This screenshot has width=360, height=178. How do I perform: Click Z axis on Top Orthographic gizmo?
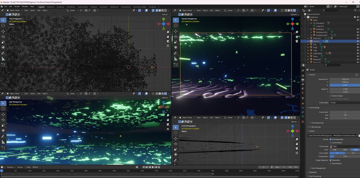[163, 24]
